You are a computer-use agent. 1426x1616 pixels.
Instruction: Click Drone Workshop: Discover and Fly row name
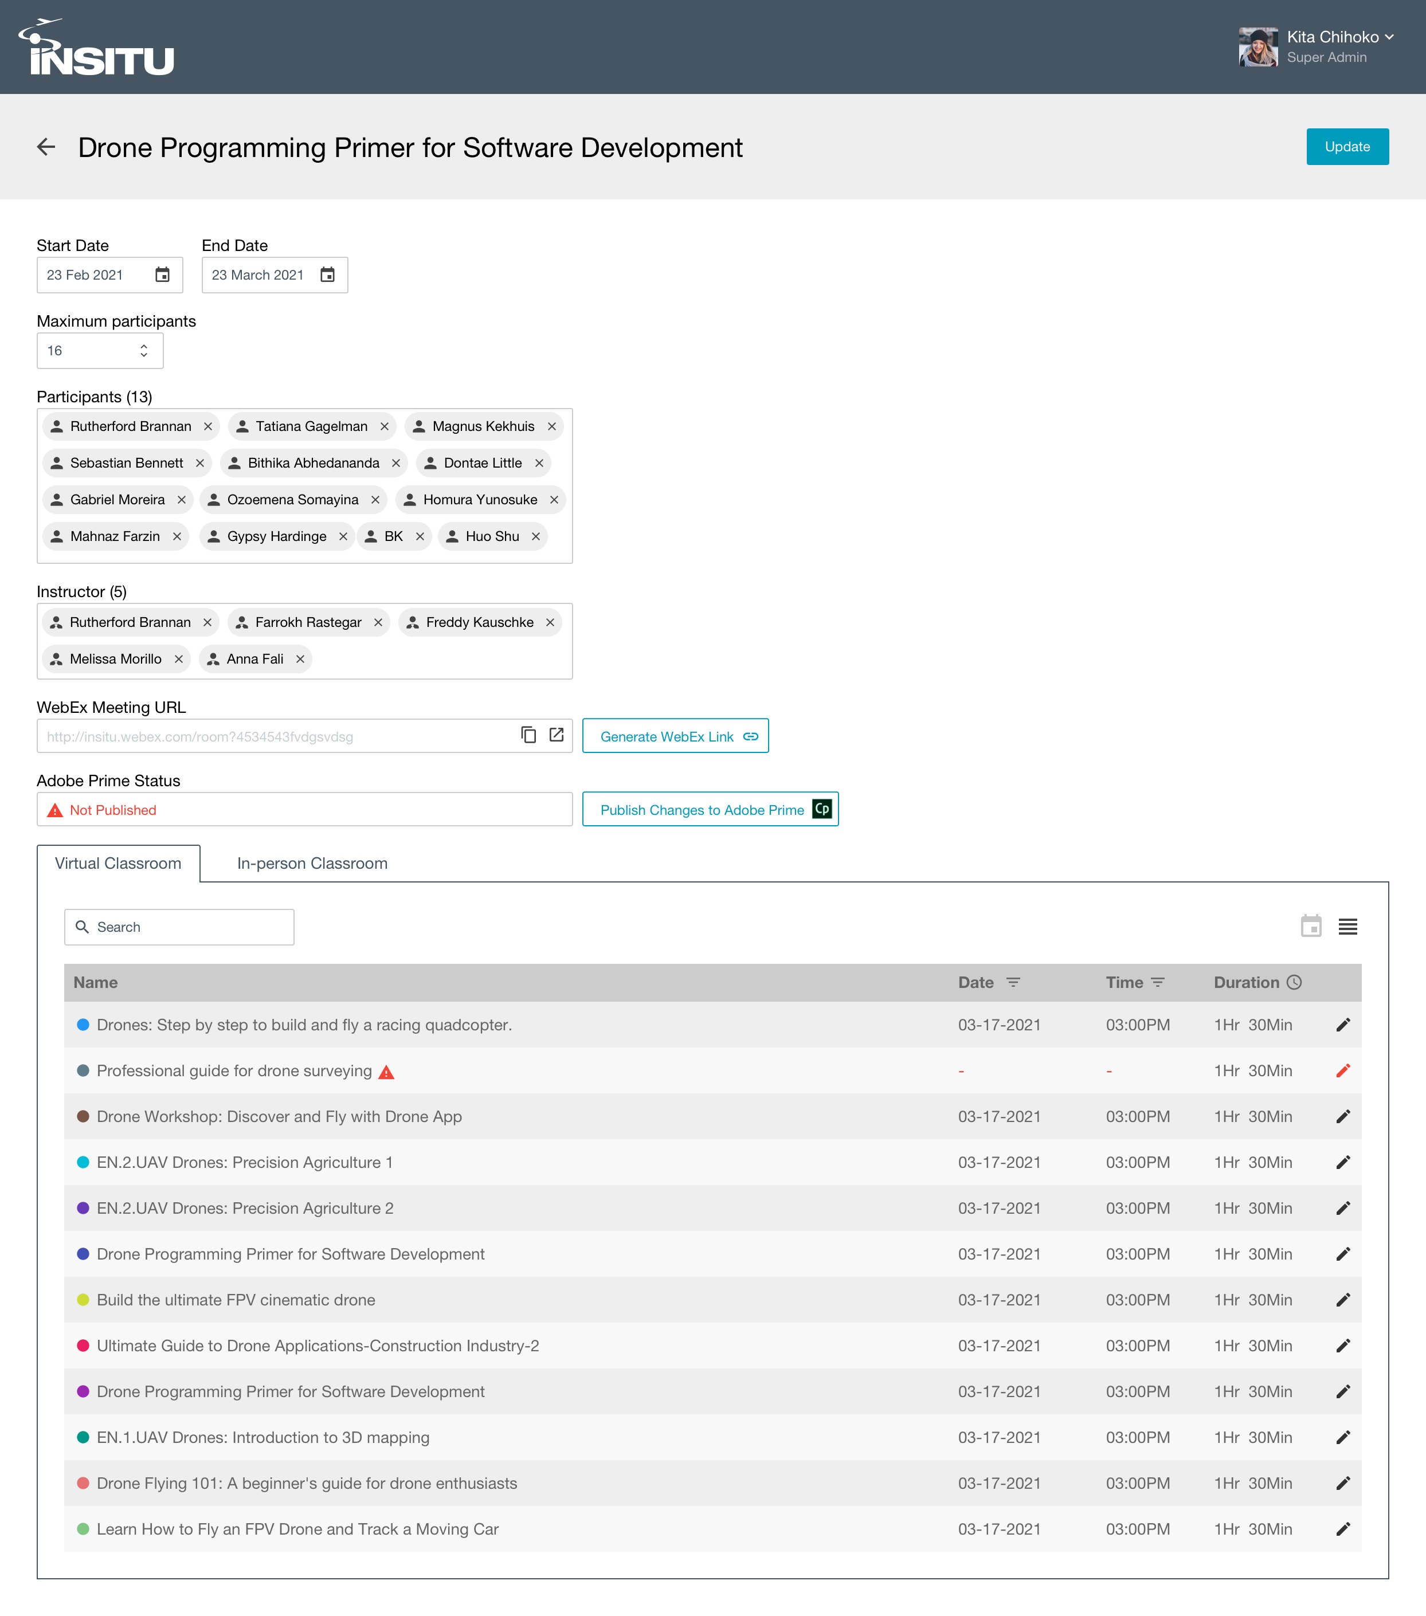279,1116
